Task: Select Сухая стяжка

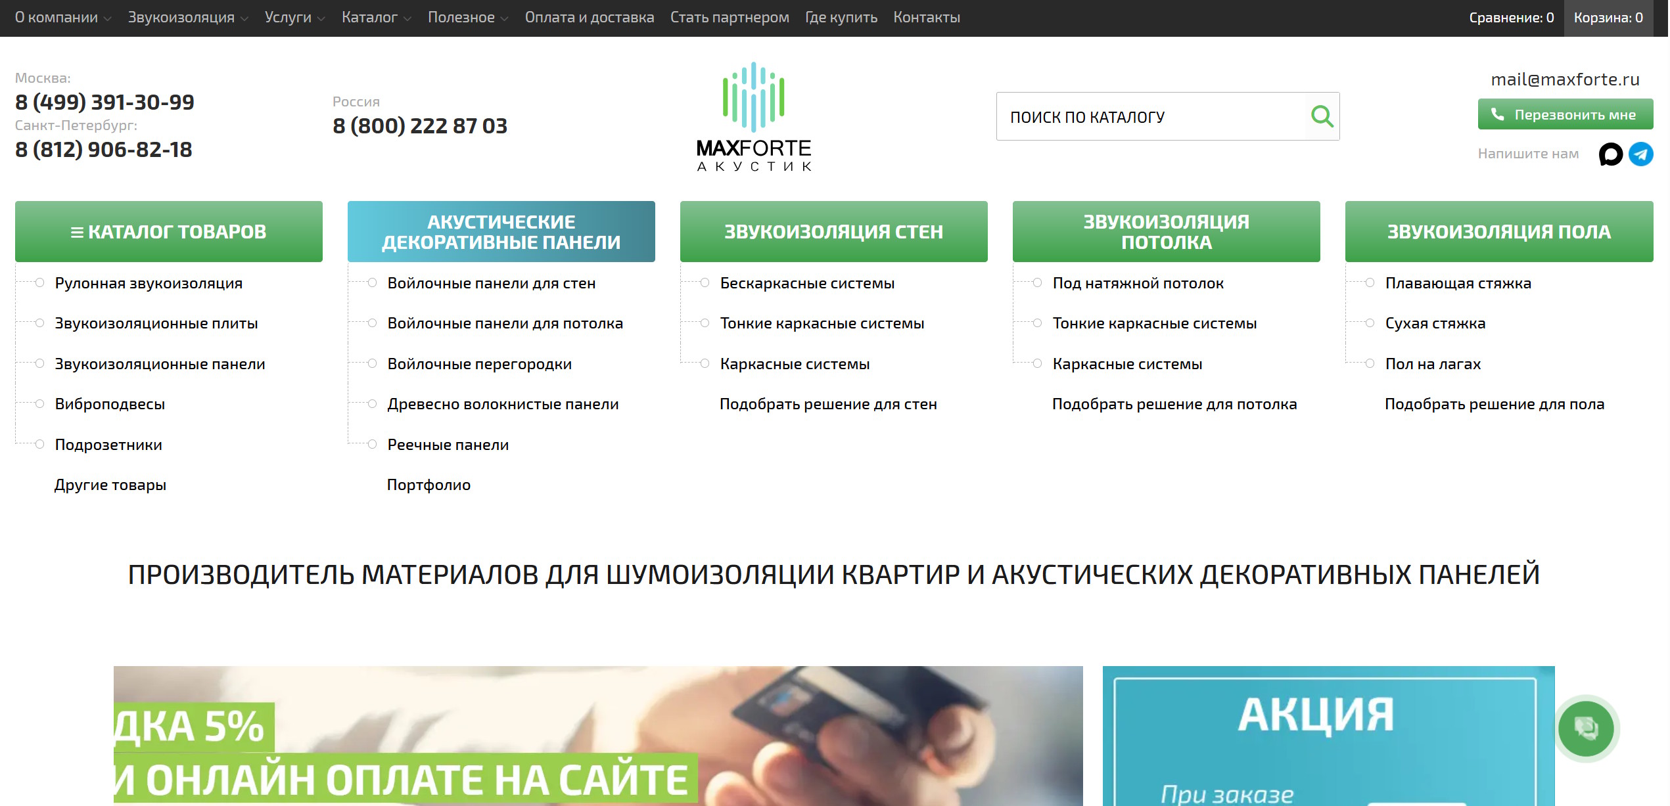Action: [x=1435, y=323]
